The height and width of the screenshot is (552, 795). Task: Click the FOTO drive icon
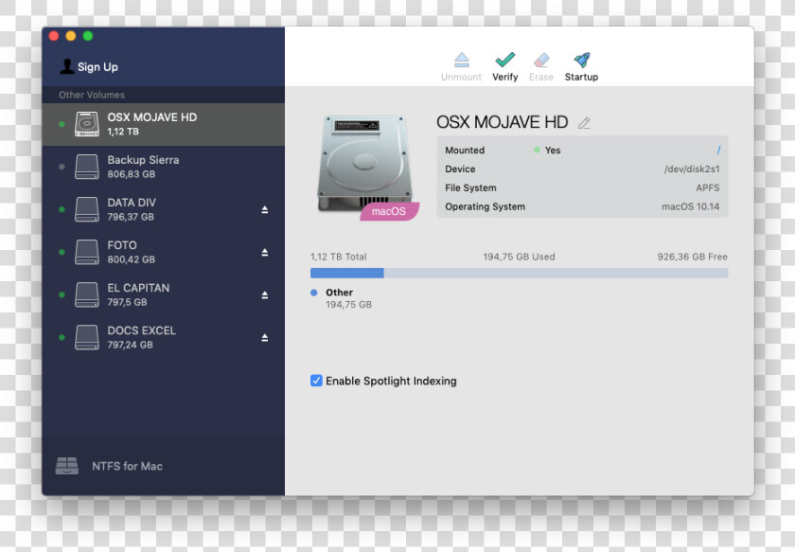[87, 252]
